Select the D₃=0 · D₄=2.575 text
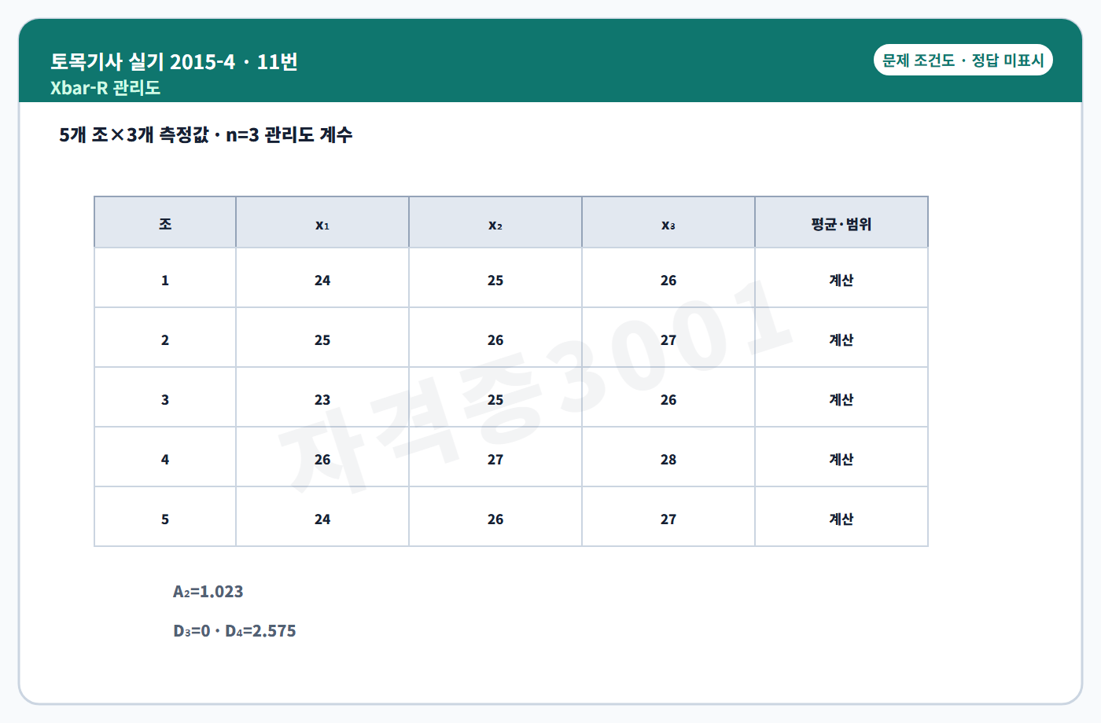This screenshot has height=723, width=1101. click(234, 631)
